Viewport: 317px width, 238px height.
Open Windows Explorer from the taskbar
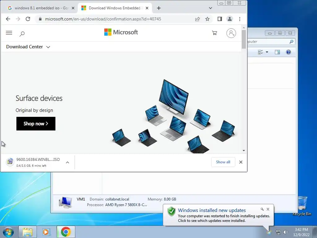click(28, 232)
